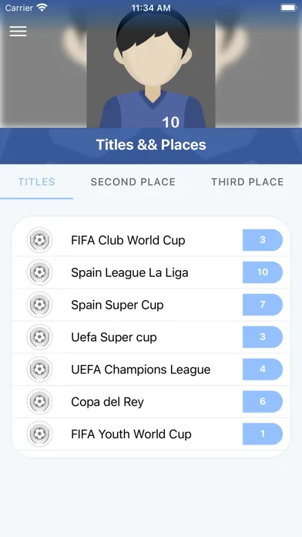The width and height of the screenshot is (302, 537).
Task: Tap the Spain Super Cup badge icon
Action: [39, 305]
